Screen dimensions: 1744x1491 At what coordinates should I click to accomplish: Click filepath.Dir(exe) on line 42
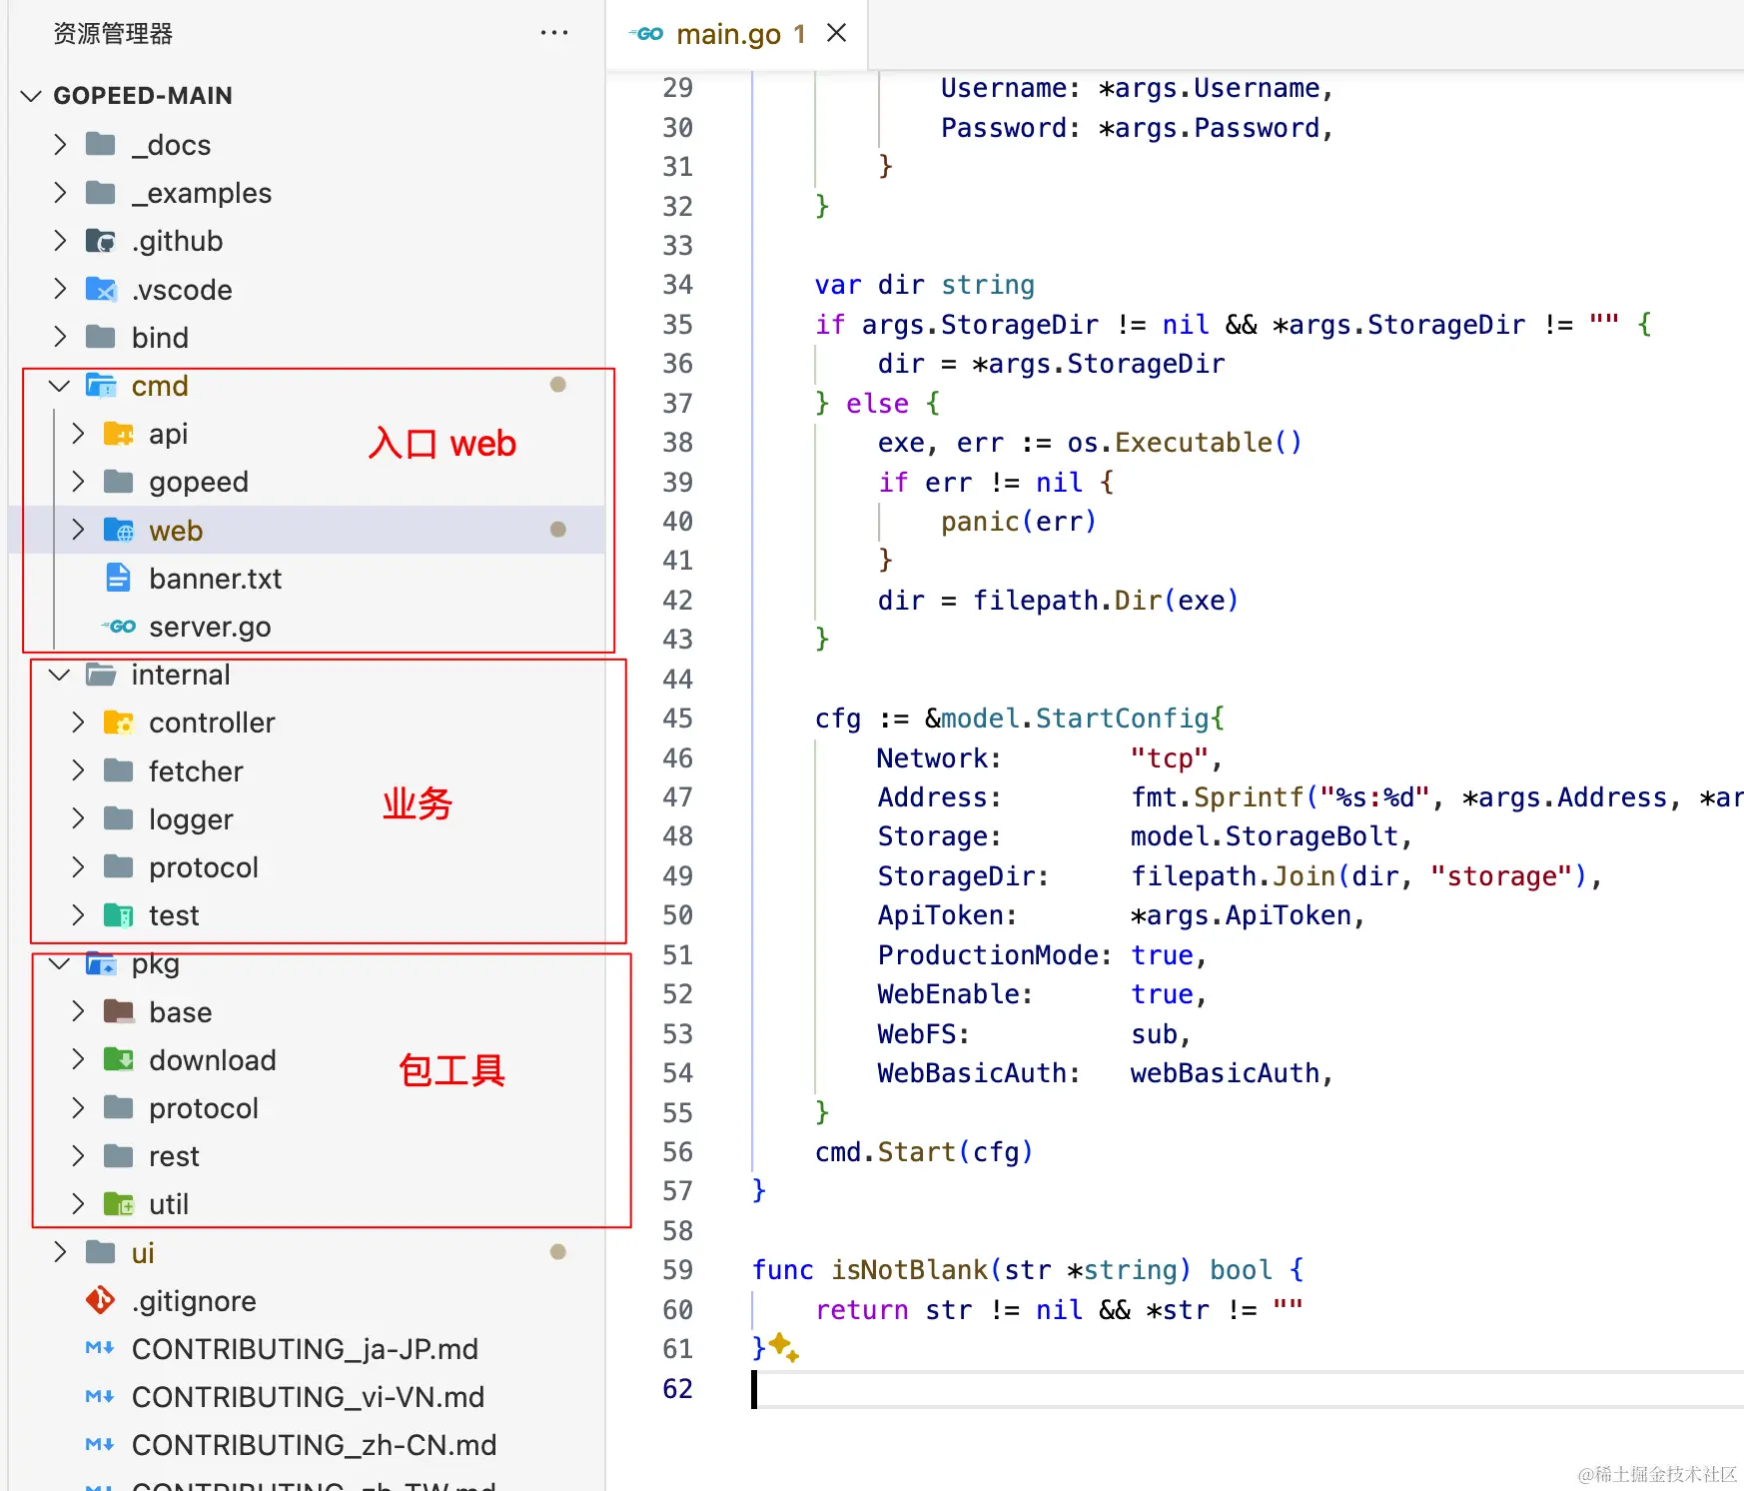point(1106,601)
